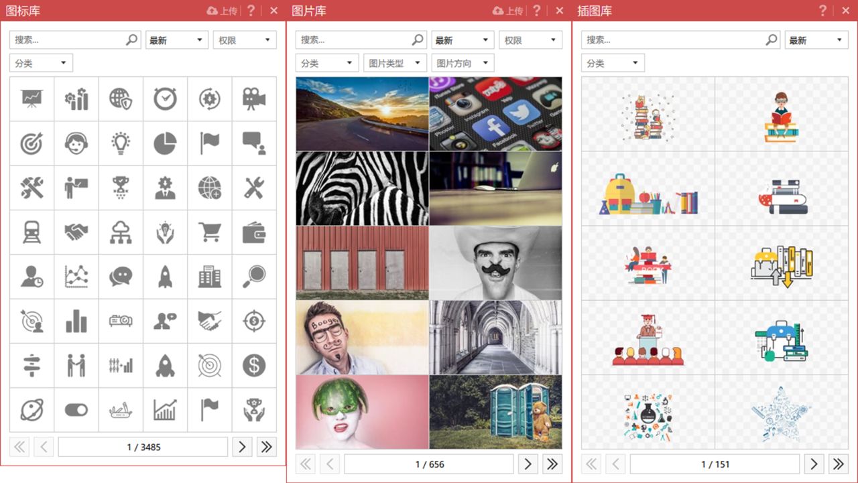Open sort dropdown in icon library
Screen dimensions: 858x483
point(177,40)
